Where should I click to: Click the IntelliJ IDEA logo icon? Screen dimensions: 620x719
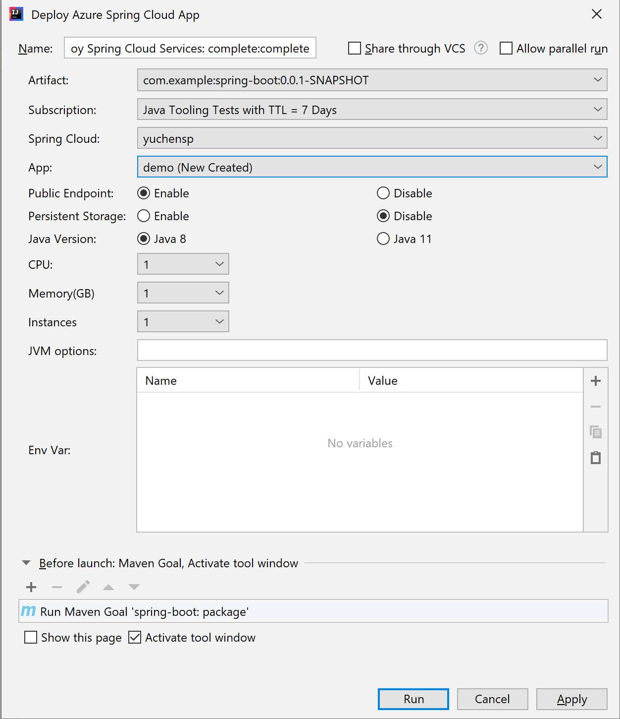click(16, 14)
